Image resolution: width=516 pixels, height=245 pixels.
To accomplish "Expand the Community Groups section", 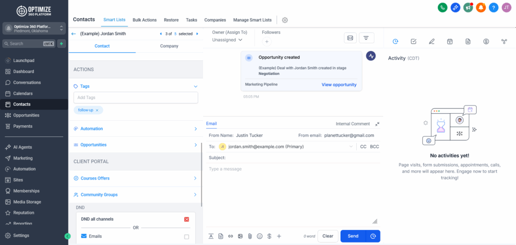I will [x=136, y=195].
